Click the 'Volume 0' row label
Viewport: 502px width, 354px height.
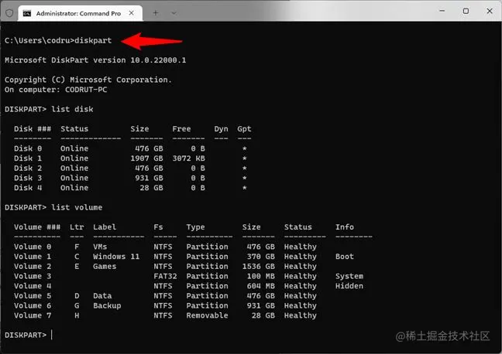point(33,247)
